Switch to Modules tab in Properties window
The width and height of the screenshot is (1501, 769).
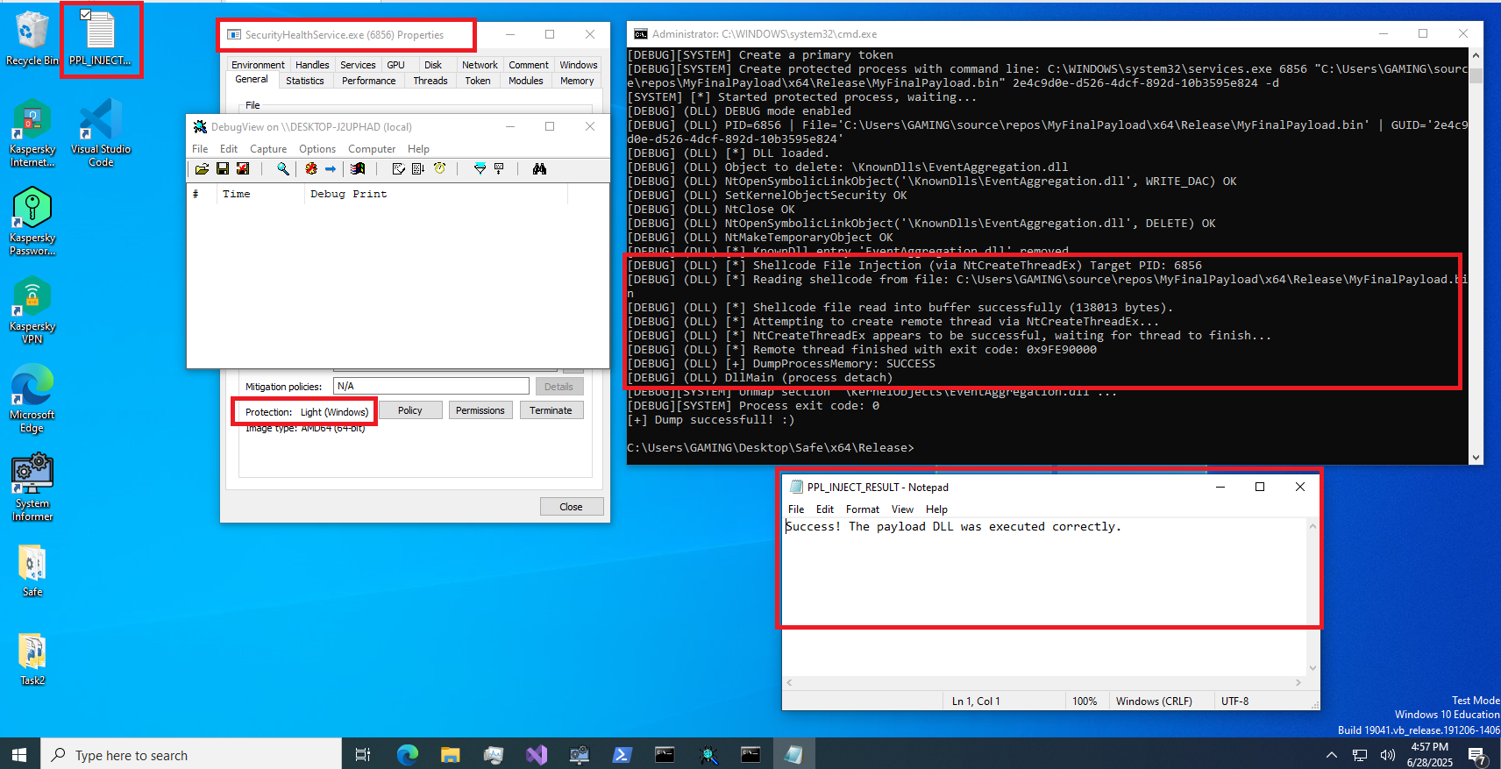click(526, 81)
